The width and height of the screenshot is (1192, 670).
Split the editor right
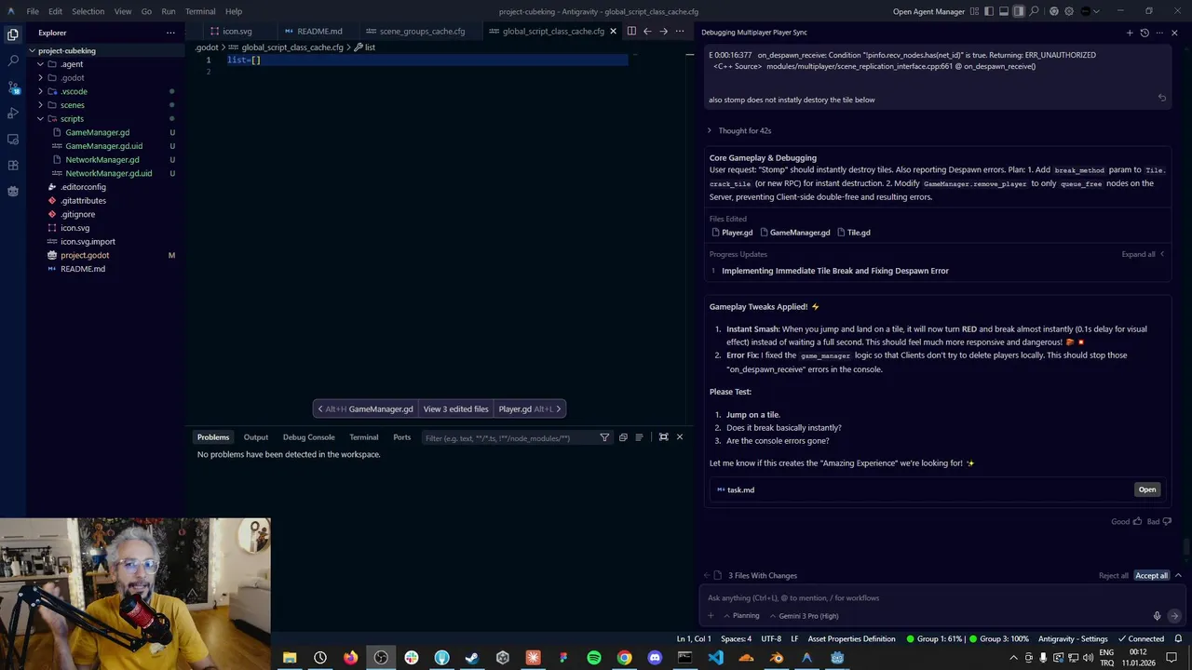[631, 31]
